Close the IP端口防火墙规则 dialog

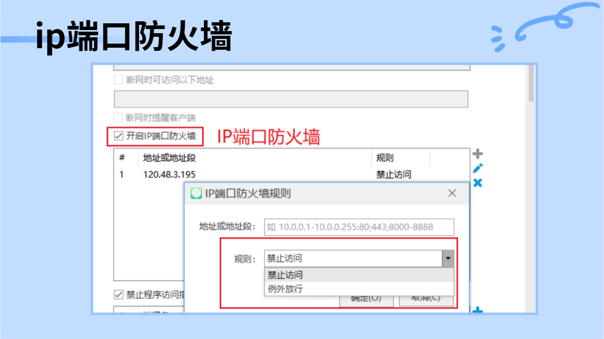(x=452, y=193)
